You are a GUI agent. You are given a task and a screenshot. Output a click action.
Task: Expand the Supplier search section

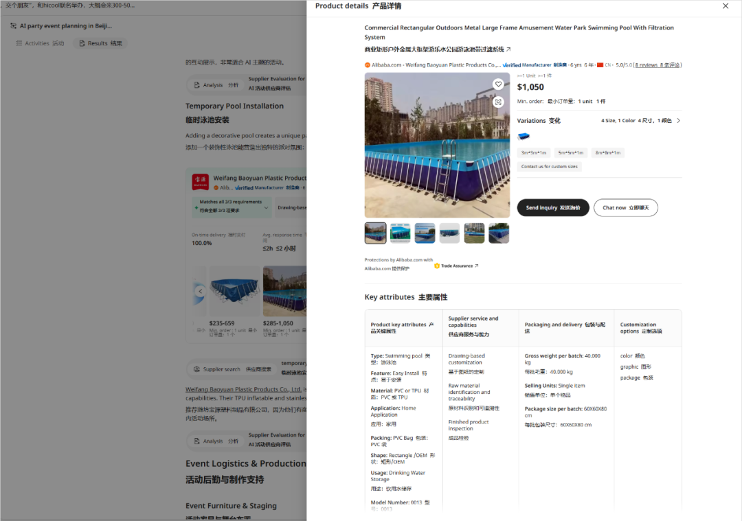point(221,369)
